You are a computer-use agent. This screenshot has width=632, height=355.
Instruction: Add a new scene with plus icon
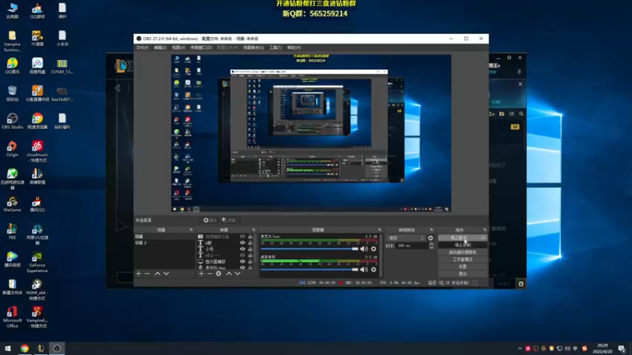pos(139,274)
